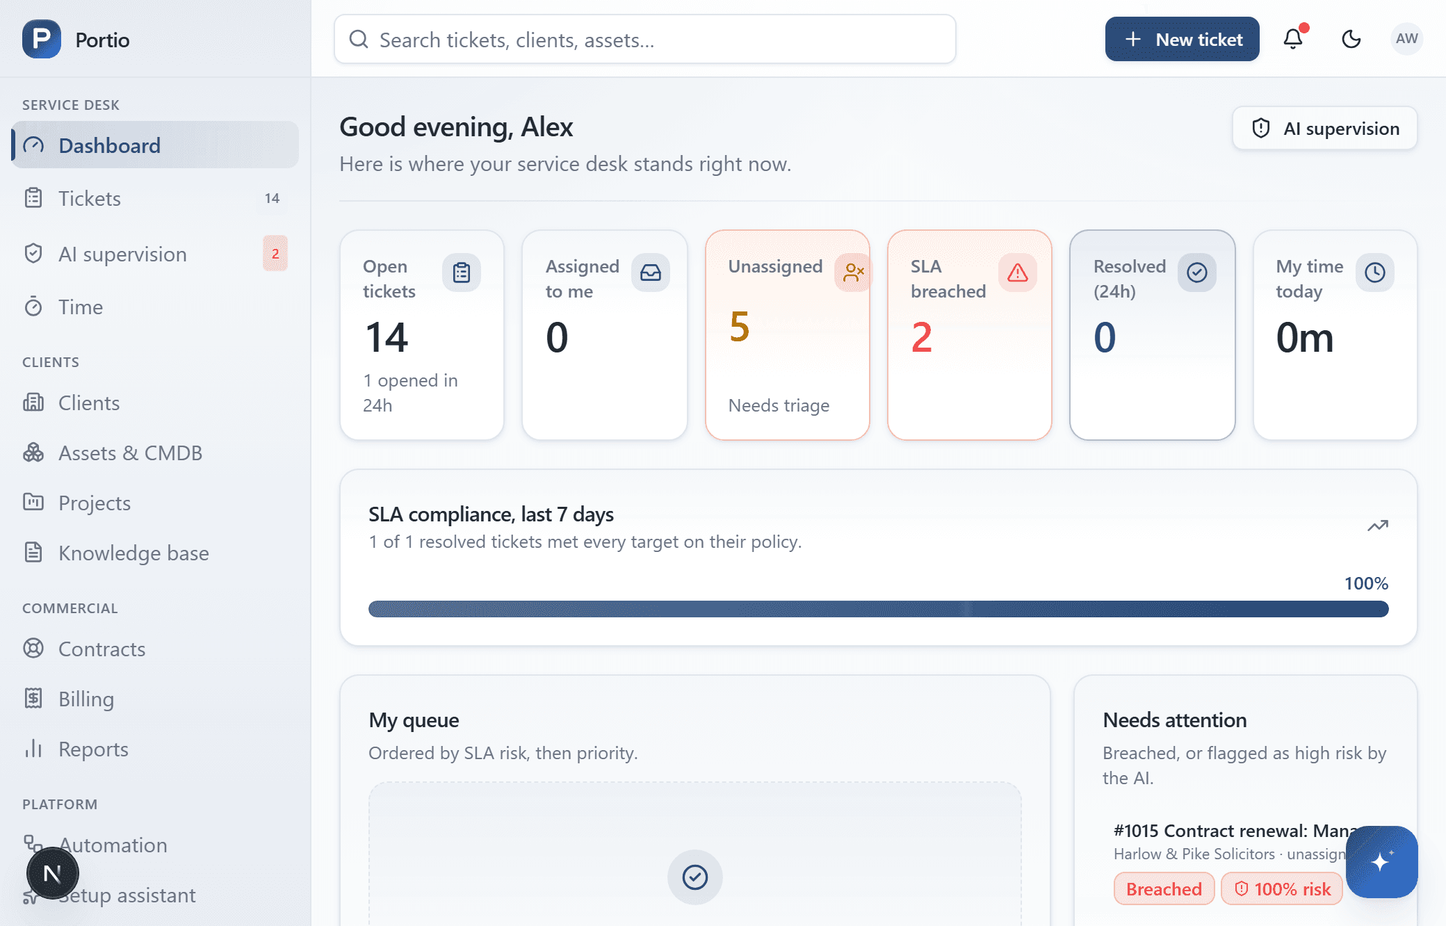Image resolution: width=1446 pixels, height=926 pixels.
Task: Click the Needs triage text
Action: (x=779, y=405)
